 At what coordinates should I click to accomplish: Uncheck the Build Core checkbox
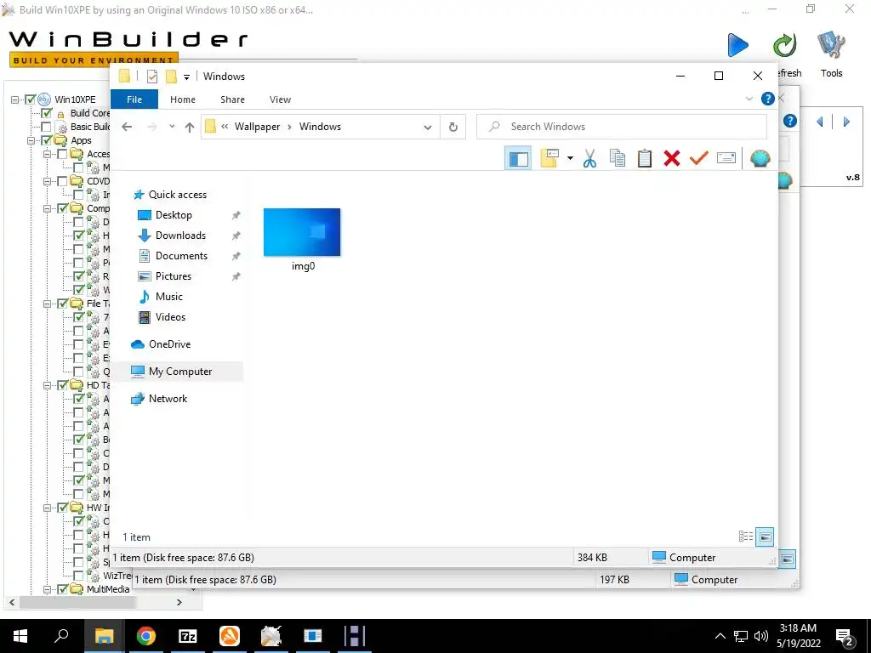(47, 113)
